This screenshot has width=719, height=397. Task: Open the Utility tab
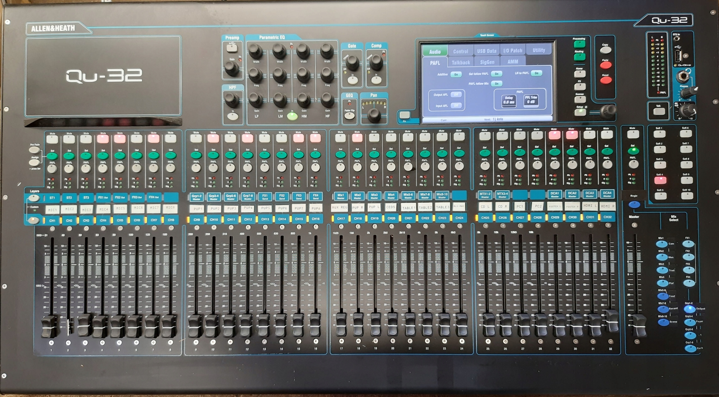539,50
